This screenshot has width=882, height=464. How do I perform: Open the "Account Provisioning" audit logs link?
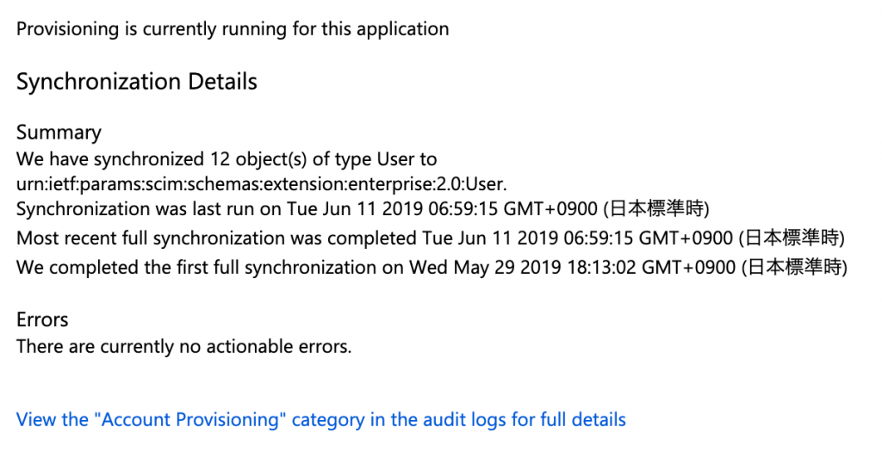tap(321, 420)
